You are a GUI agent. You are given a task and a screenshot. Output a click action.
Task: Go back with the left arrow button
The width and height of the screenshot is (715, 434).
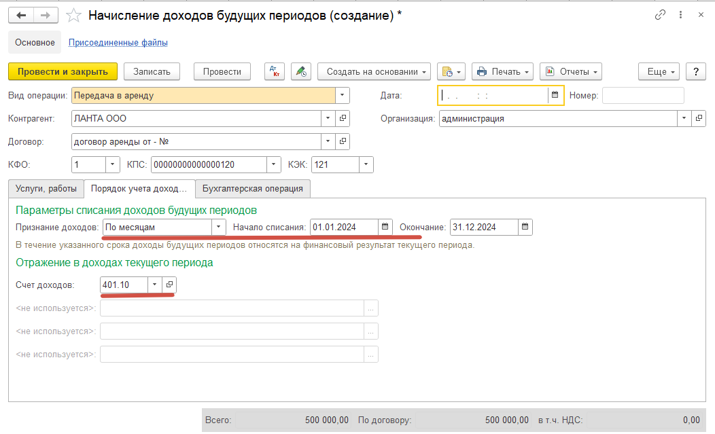click(x=21, y=16)
